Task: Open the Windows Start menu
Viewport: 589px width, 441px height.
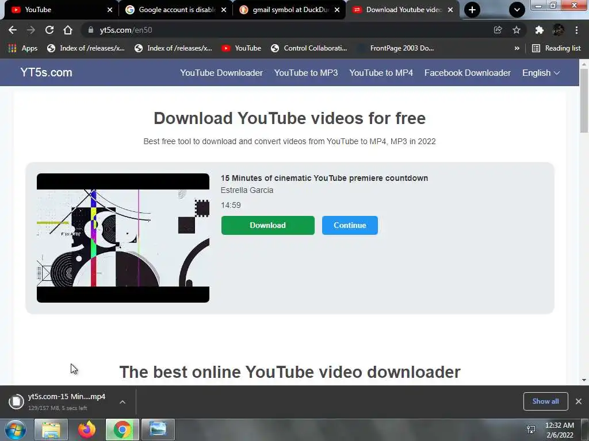Action: click(x=16, y=430)
